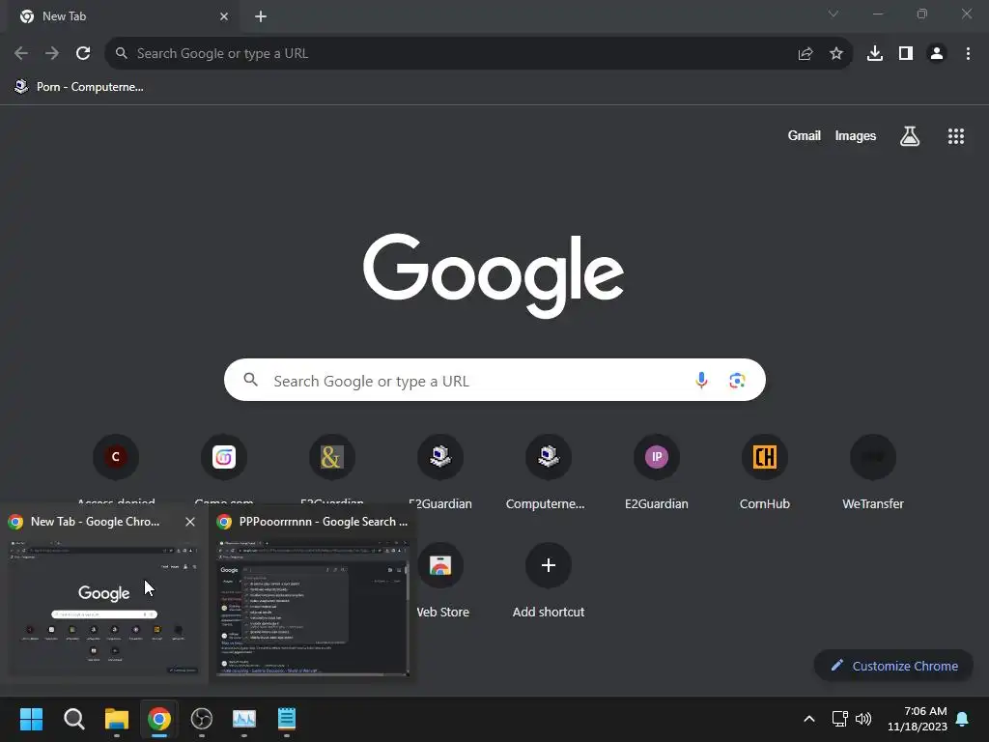Open volume control in system tray

863,719
